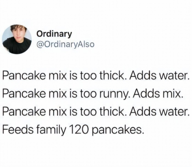The width and height of the screenshot is (192, 167).
Task: Click the third line of tweet text
Action: coord(96,112)
